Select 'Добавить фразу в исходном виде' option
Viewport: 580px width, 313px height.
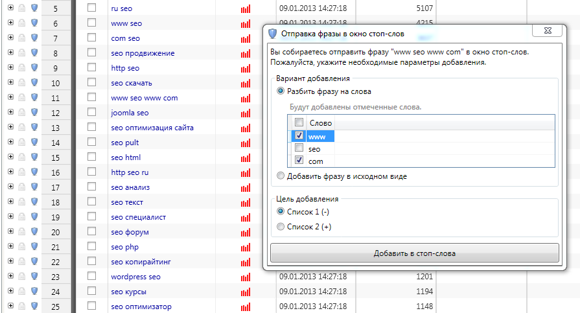280,176
